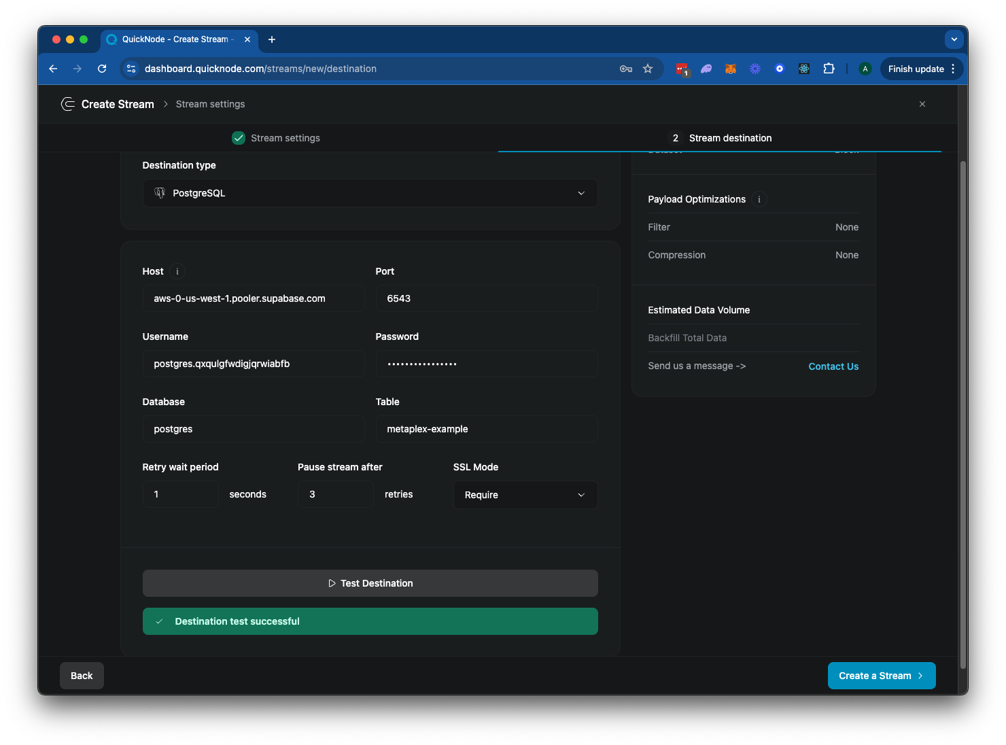Click the Back button
Image resolution: width=1006 pixels, height=745 pixels.
pyautogui.click(x=82, y=676)
